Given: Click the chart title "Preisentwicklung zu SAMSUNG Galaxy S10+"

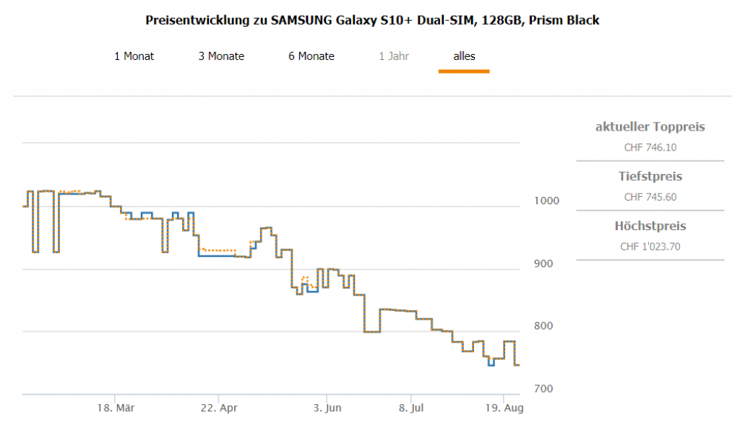Looking at the screenshot, I should pos(372,20).
